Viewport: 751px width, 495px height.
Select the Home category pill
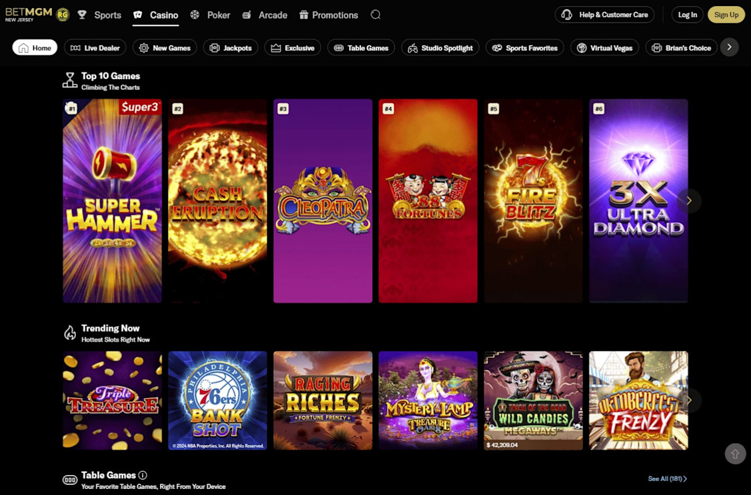point(35,47)
